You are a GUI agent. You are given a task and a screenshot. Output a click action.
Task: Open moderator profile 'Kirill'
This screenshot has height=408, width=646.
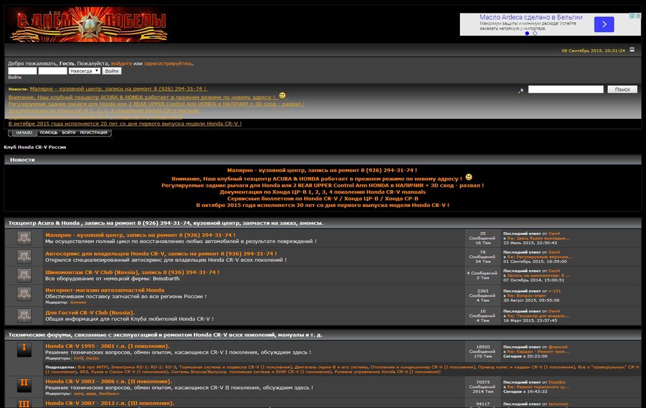(x=78, y=358)
